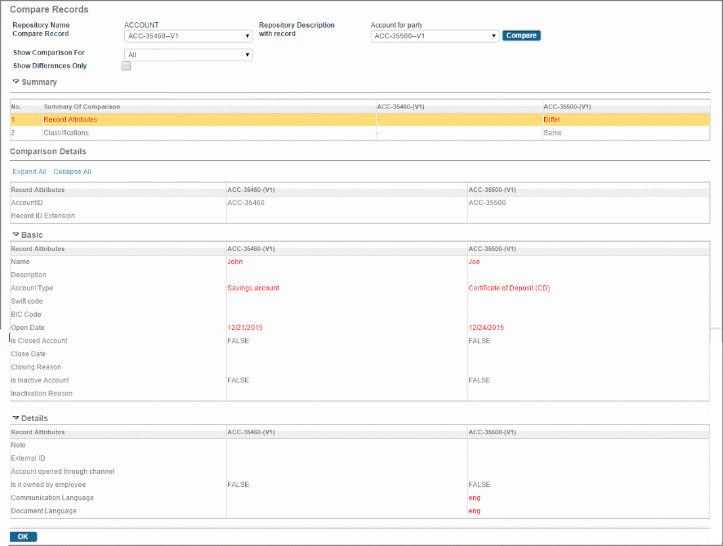Collapse the Summary section
Image resolution: width=723 pixels, height=546 pixels.
coord(16,81)
